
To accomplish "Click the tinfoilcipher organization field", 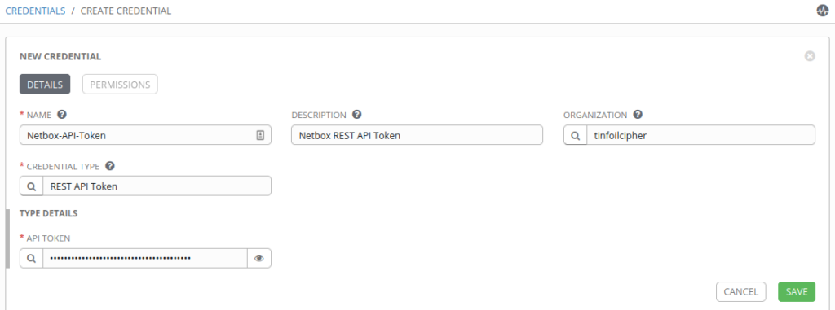I will coord(700,135).
